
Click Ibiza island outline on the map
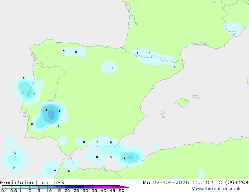tap(163, 113)
